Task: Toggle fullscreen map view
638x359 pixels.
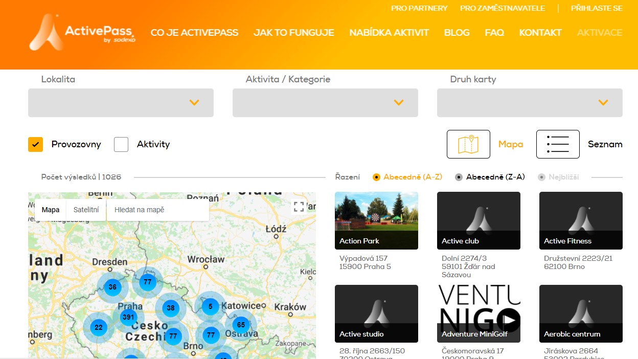Action: [299, 207]
